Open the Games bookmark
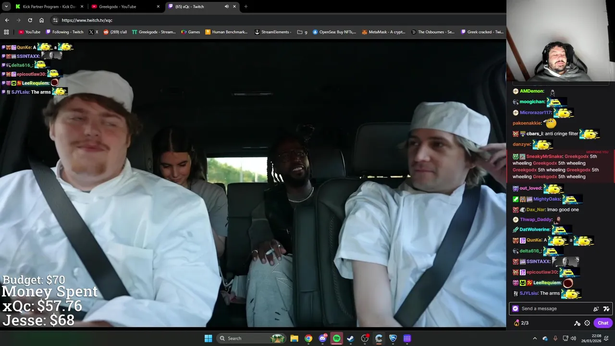The image size is (615, 346). click(x=190, y=32)
